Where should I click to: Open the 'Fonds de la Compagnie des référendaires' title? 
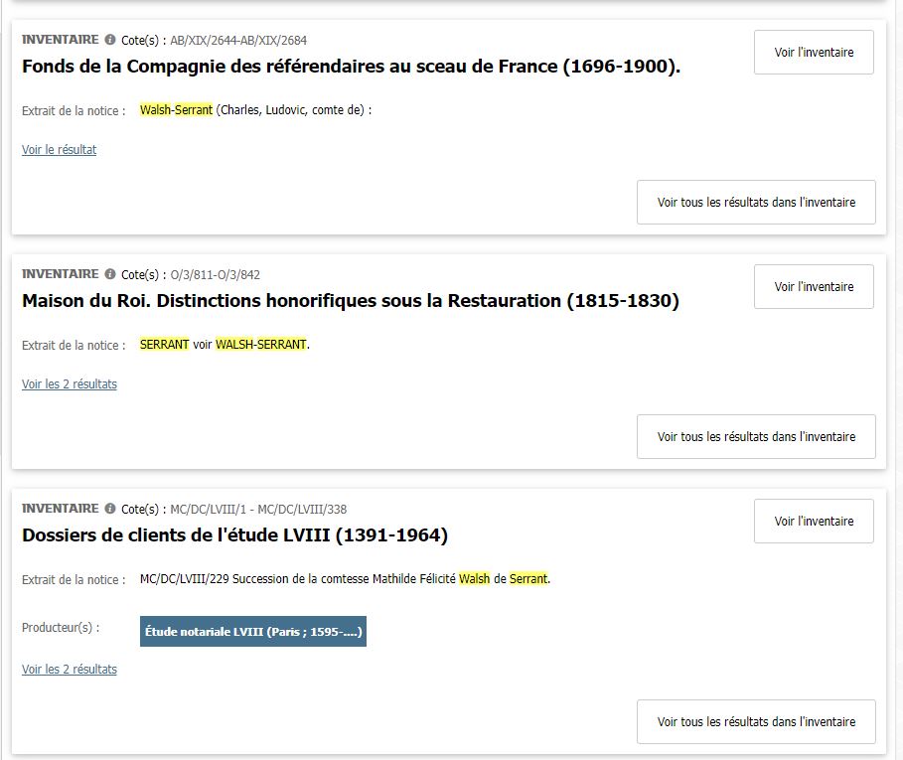click(351, 67)
